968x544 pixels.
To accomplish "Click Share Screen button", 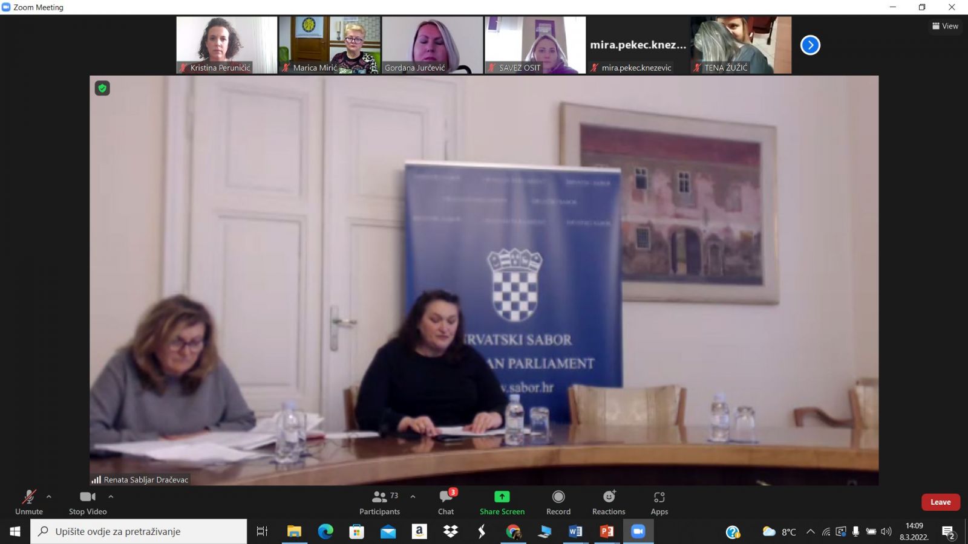I will [502, 502].
